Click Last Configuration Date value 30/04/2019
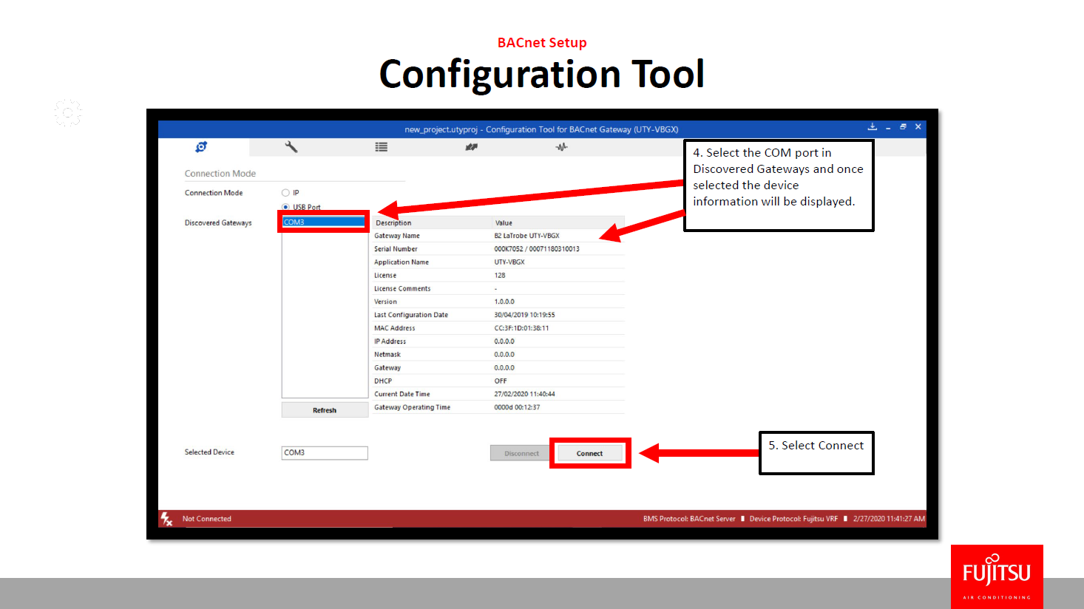1084x609 pixels. (524, 315)
